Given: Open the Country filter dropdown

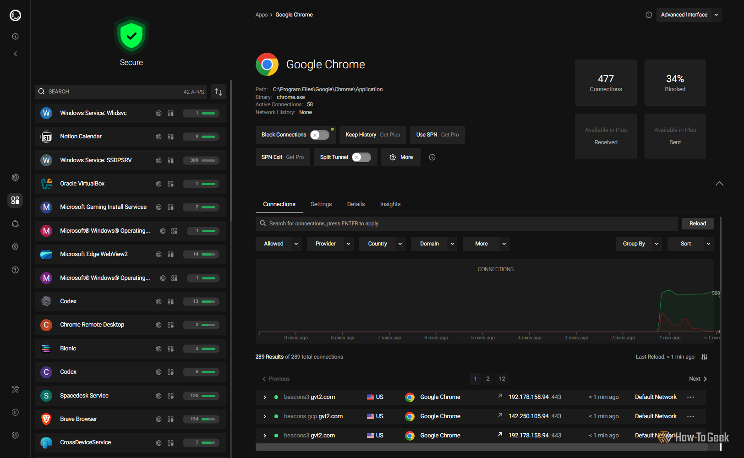Looking at the screenshot, I should pos(383,244).
